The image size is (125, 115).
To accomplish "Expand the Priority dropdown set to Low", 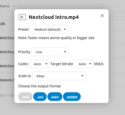I will 50,52.
